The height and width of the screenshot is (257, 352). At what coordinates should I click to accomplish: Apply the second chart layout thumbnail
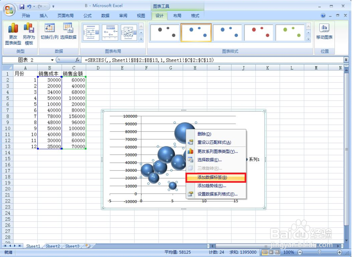110,33
